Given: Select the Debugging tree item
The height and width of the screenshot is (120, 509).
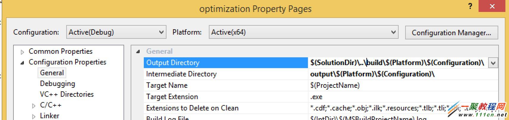Looking at the screenshot, I should click(57, 84).
